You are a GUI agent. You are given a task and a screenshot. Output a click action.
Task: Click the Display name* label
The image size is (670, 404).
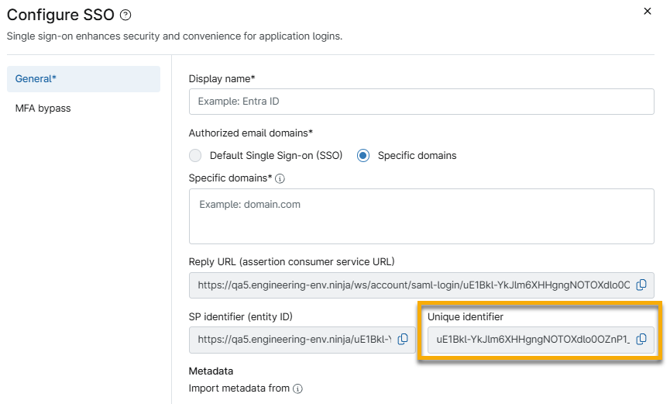tap(222, 79)
